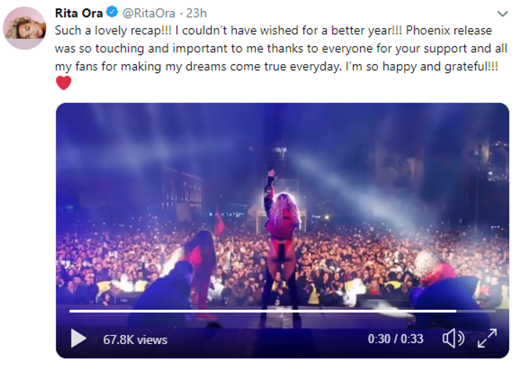
Task: Click the 0:30 / 0:33 time display
Action: [395, 338]
